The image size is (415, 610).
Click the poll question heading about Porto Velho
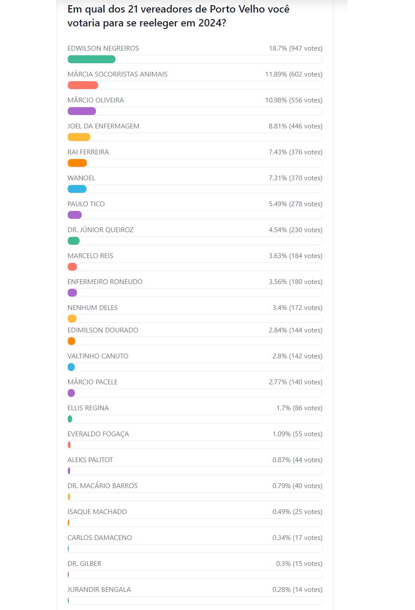coord(178,16)
